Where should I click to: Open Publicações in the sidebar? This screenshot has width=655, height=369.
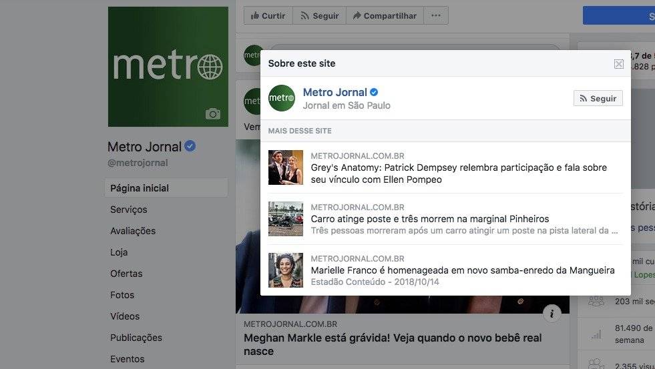point(136,337)
